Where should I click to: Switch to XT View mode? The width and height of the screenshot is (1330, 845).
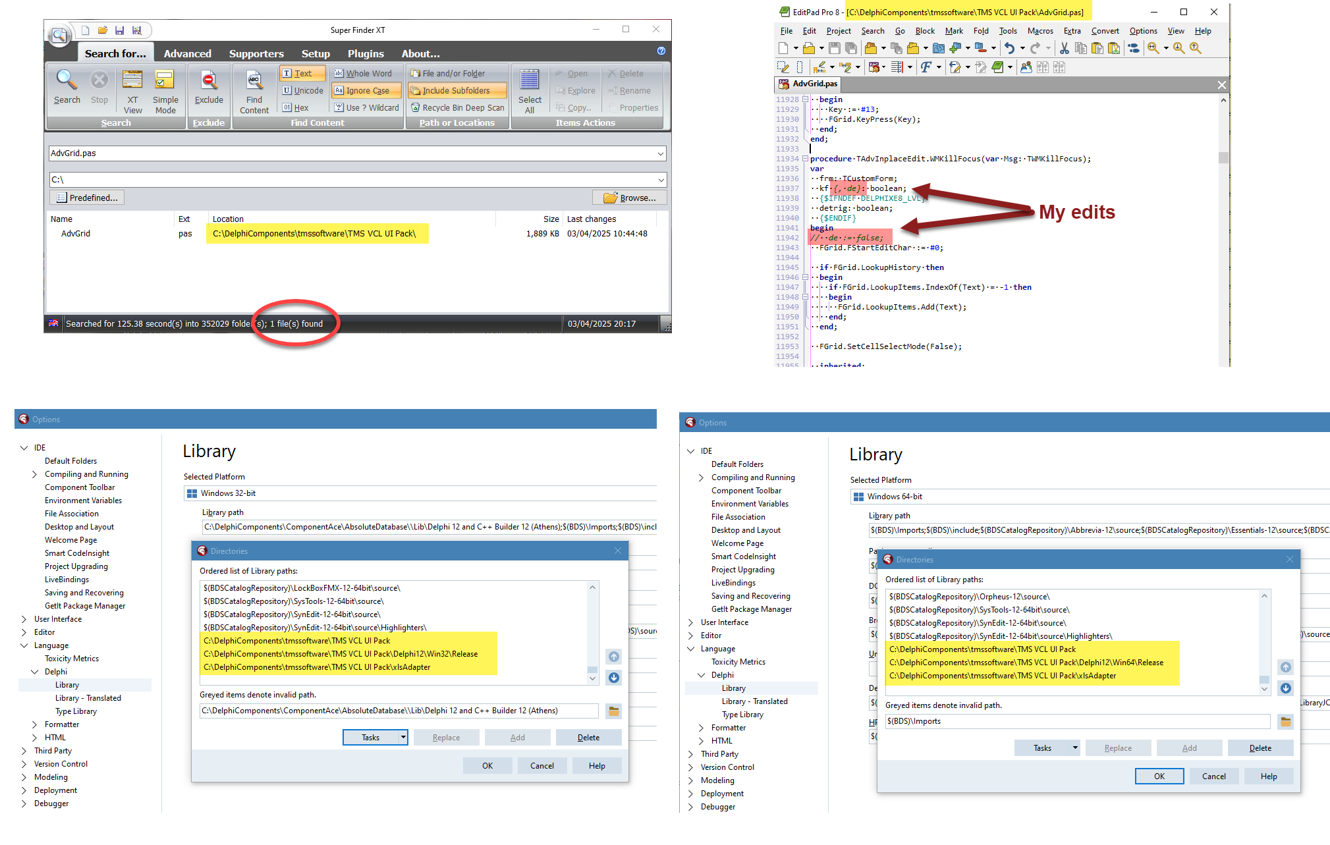tap(132, 92)
